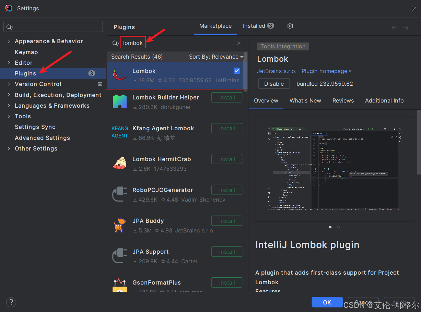Uncheck the Lombok plugin enabled checkbox
The height and width of the screenshot is (312, 421).
(x=237, y=71)
